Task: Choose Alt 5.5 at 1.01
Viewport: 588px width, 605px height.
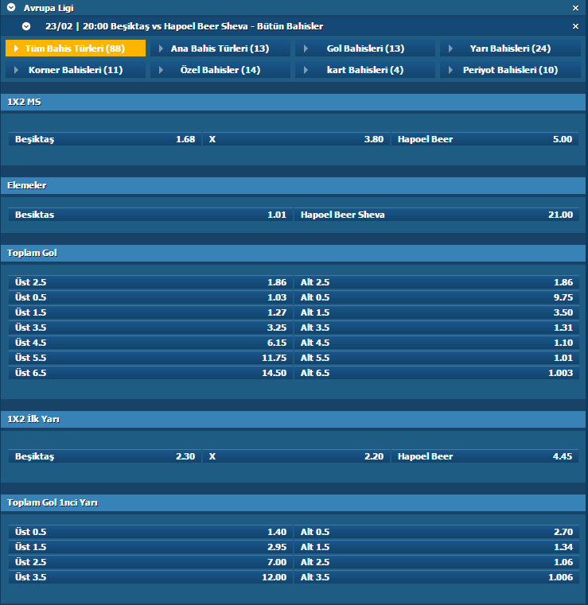Action: 437,357
